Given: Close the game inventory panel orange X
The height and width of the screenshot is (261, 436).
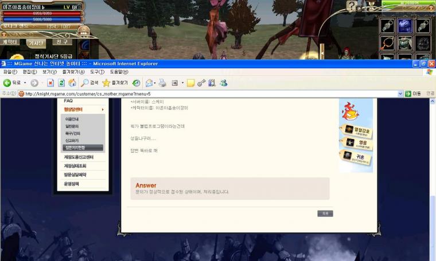Looking at the screenshot, I should click(x=431, y=9).
